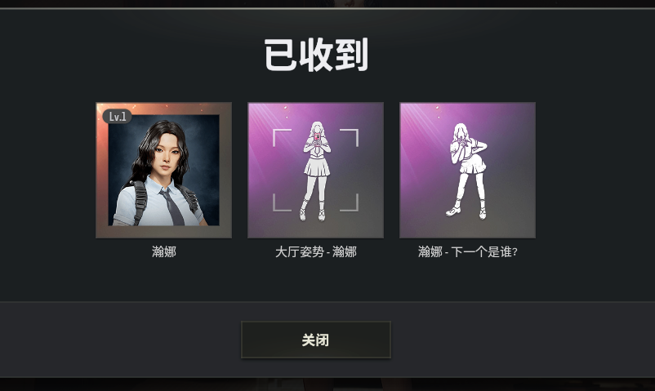Click the top-right camera frame bracket
This screenshot has width=655, height=391.
[350, 137]
